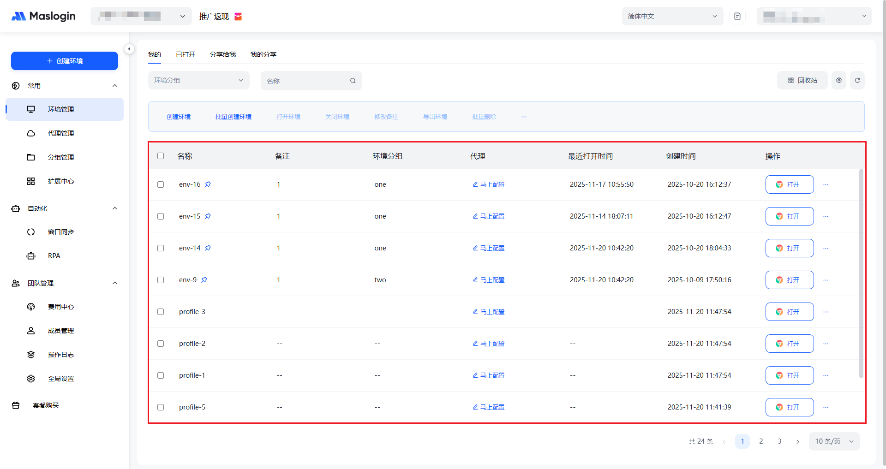
Task: Expand the 10 条/页 page size dropdown
Action: coord(834,441)
